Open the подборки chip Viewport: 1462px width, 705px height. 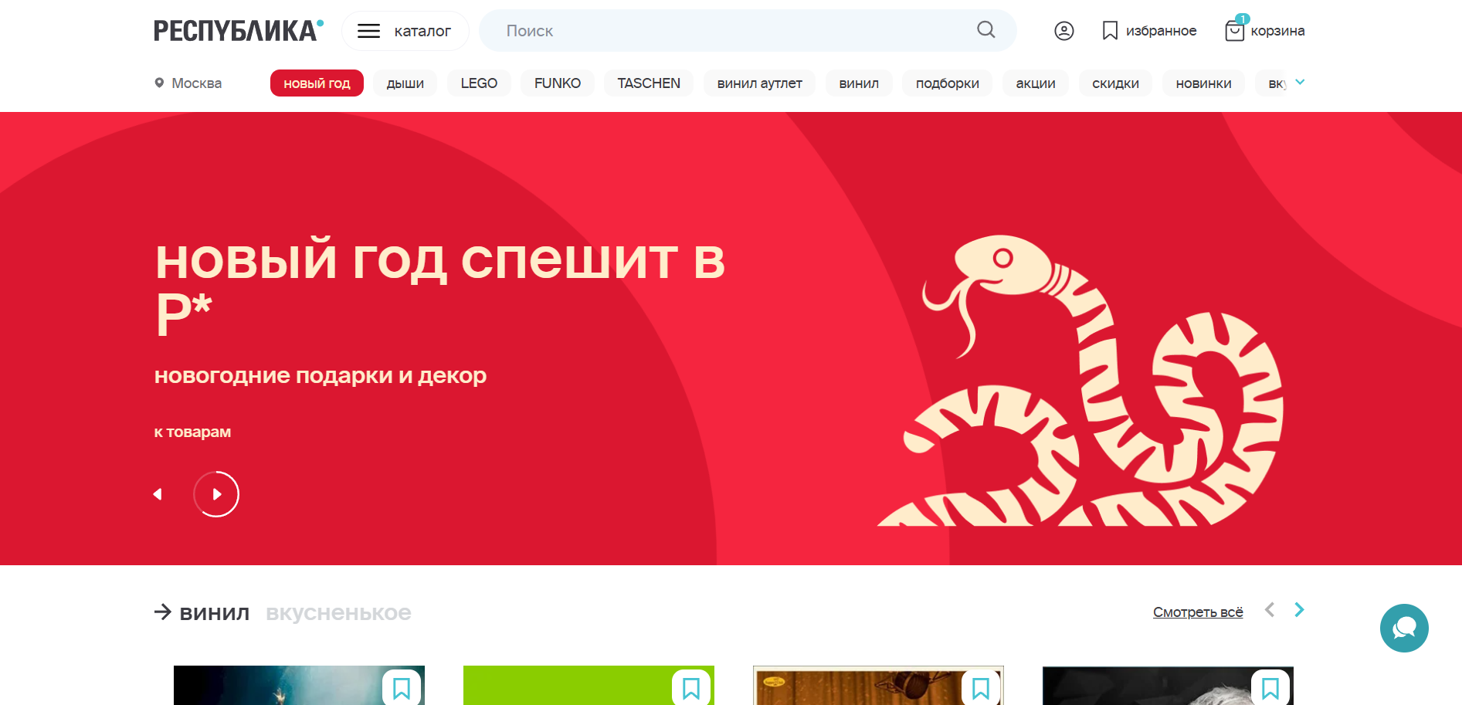click(948, 83)
